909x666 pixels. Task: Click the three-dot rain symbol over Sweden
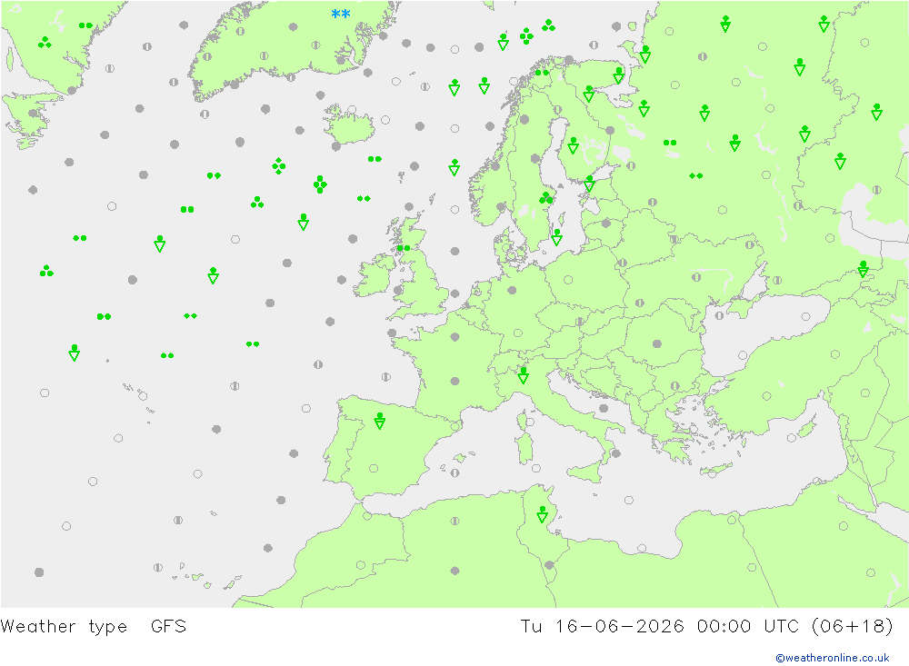(545, 198)
